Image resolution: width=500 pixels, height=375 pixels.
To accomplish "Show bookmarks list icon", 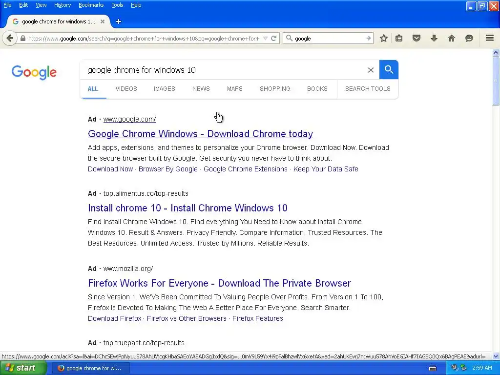I will 399,38.
